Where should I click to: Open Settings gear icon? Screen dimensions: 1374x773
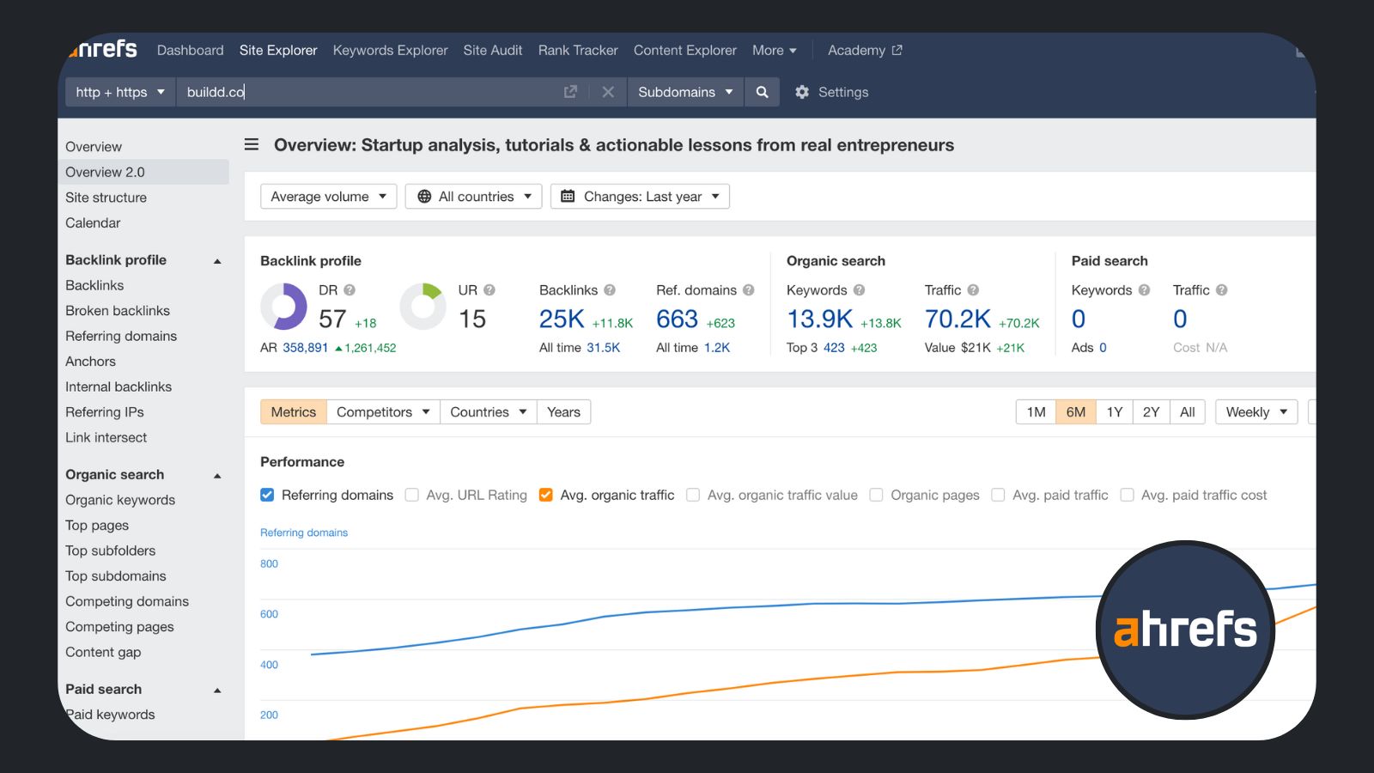click(x=802, y=92)
